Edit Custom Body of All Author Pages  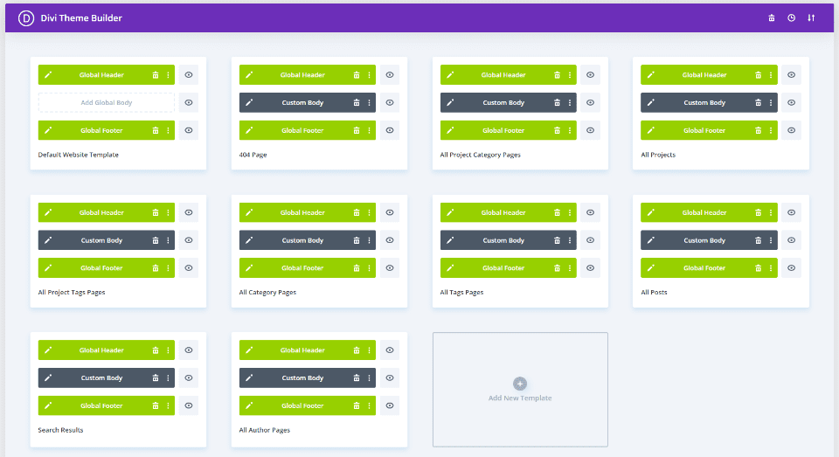pos(249,377)
